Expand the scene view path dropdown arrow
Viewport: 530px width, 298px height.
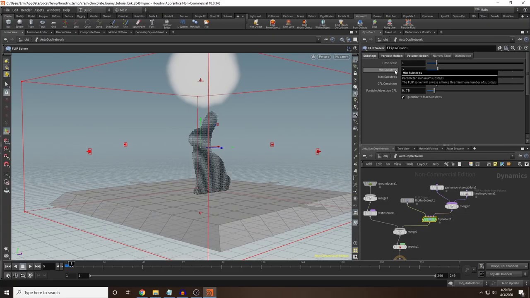click(319, 39)
